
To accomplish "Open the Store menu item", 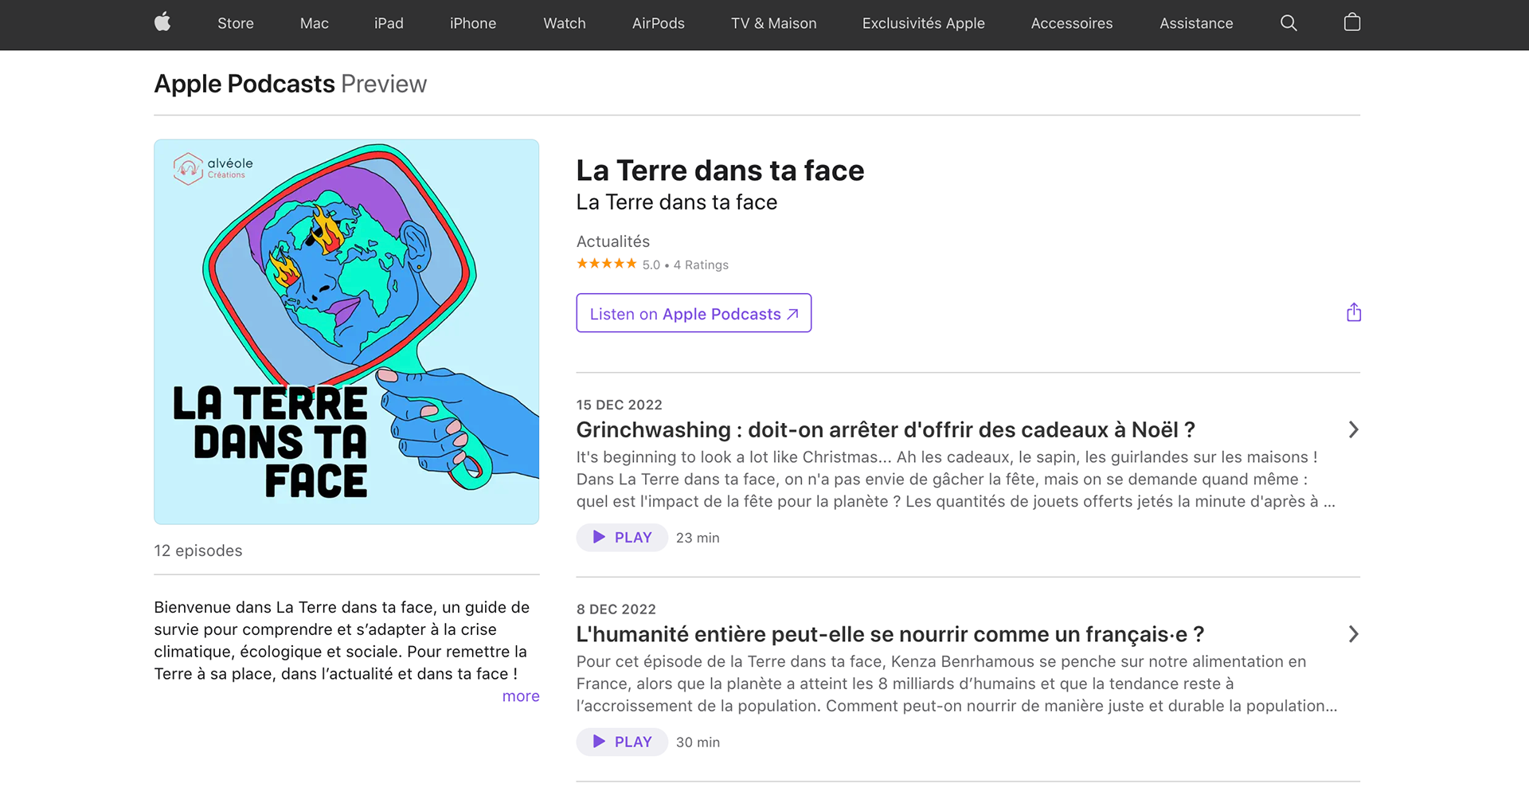I will [x=236, y=23].
